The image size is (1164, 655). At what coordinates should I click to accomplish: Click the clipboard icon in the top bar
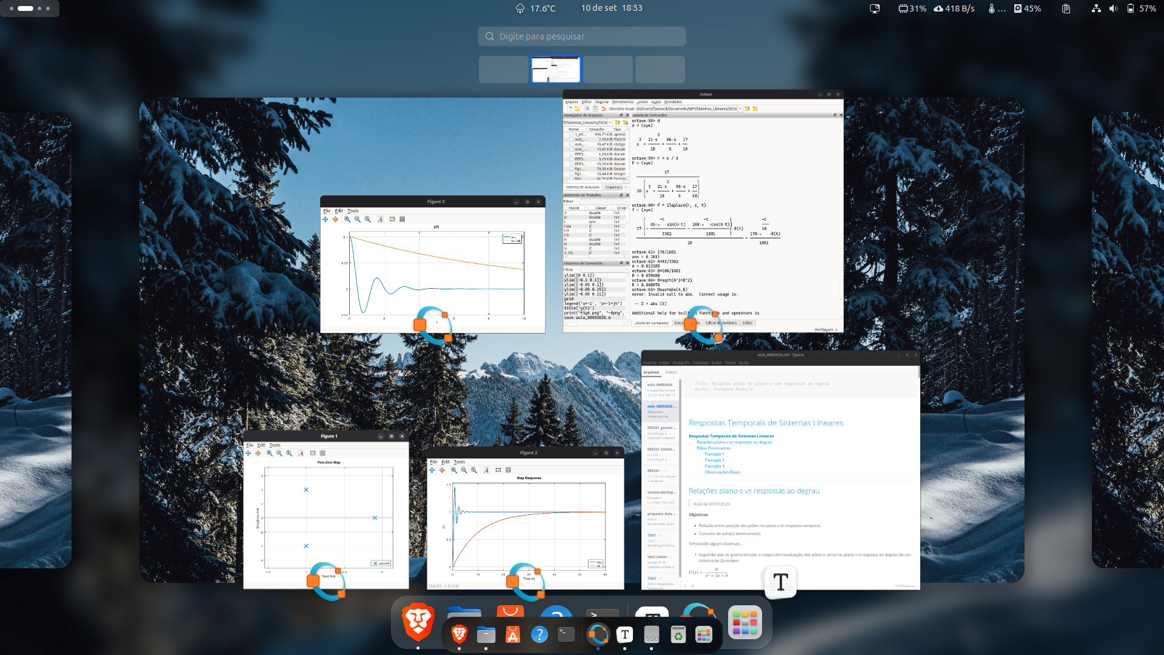(1066, 8)
